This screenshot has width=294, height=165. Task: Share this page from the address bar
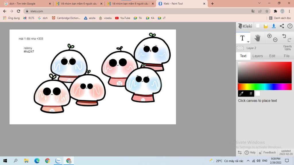[260, 11]
